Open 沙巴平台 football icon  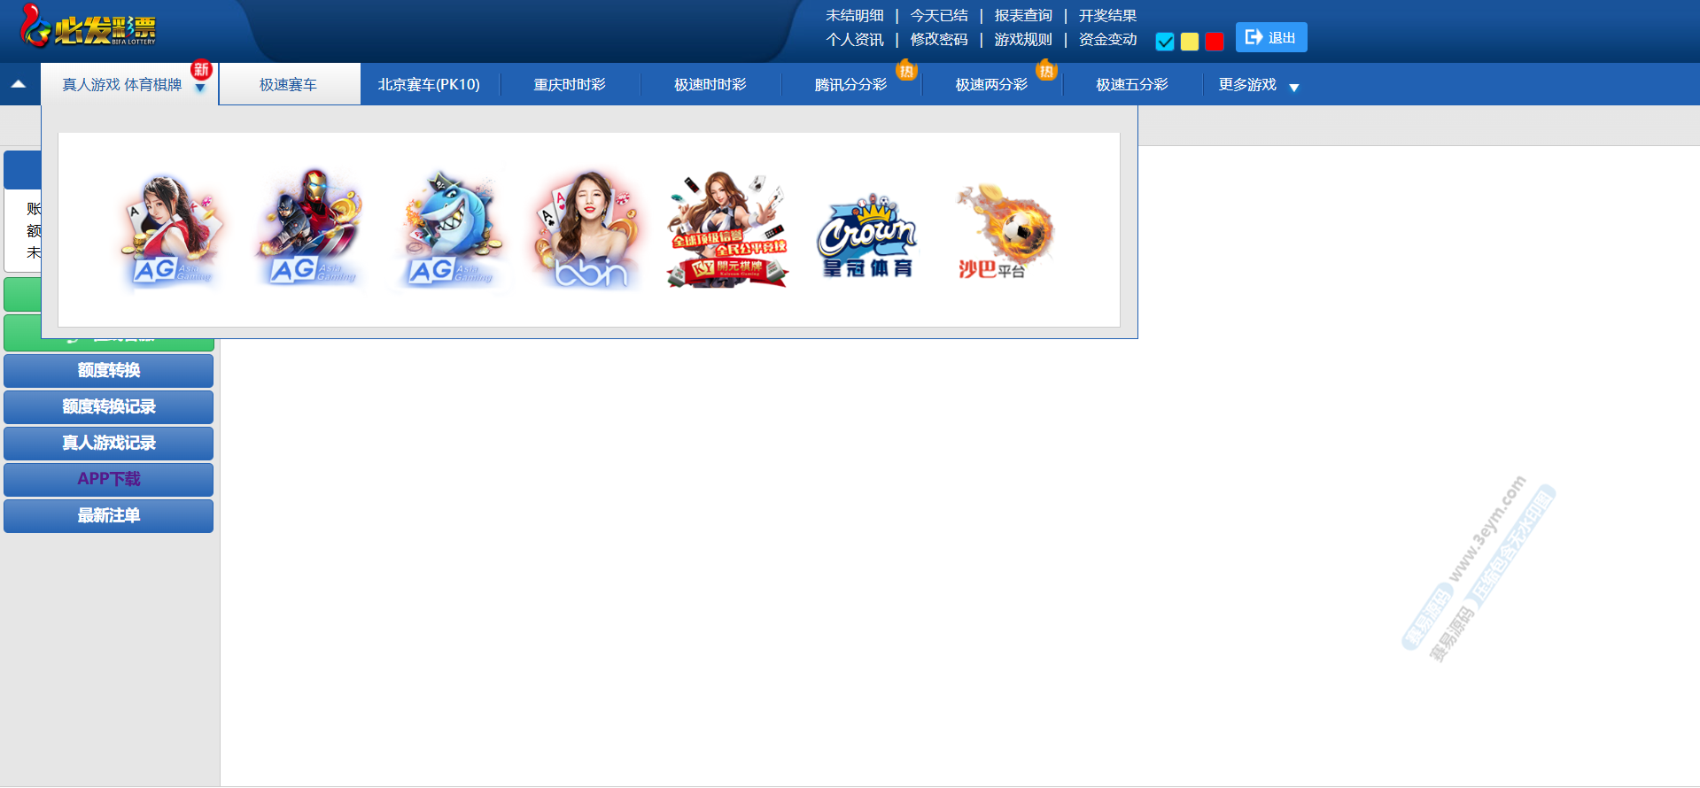click(1005, 232)
